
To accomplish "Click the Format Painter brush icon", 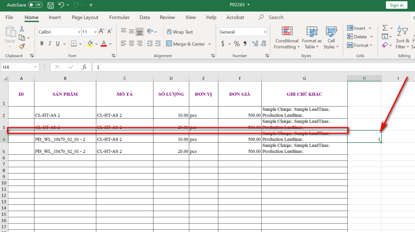I will point(22,46).
